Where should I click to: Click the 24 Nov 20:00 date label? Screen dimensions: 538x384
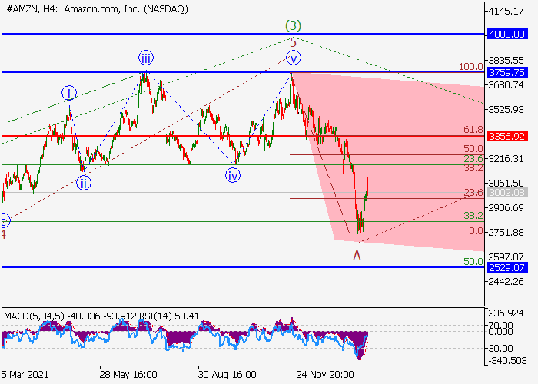tap(325, 374)
